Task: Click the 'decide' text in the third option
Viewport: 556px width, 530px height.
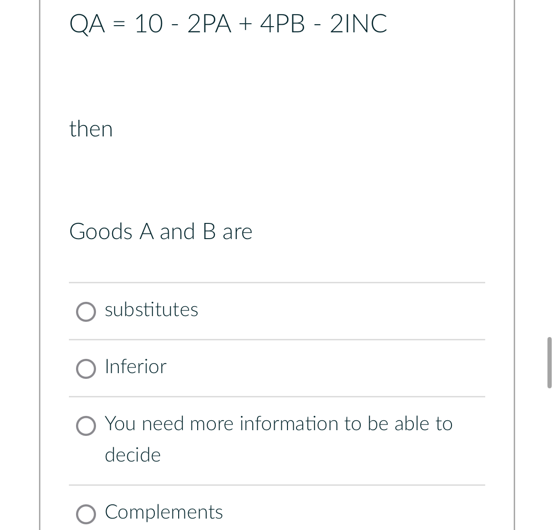Action: pos(133,455)
